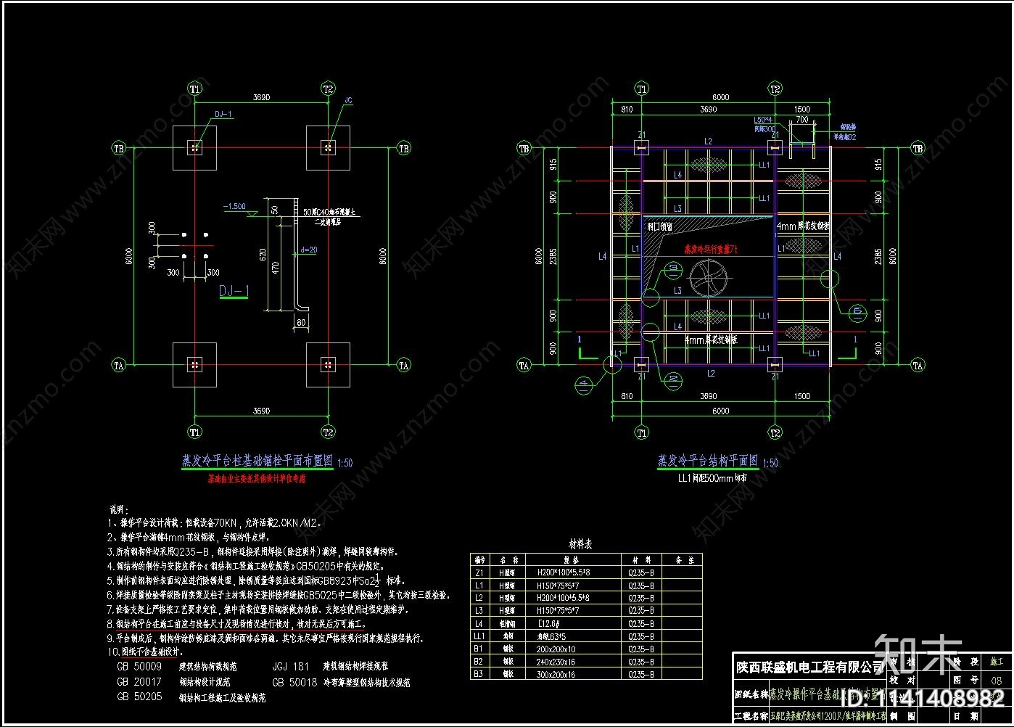Click the 洞口预留 label in plan
Image resolution: width=1014 pixels, height=727 pixels.
[x=661, y=226]
